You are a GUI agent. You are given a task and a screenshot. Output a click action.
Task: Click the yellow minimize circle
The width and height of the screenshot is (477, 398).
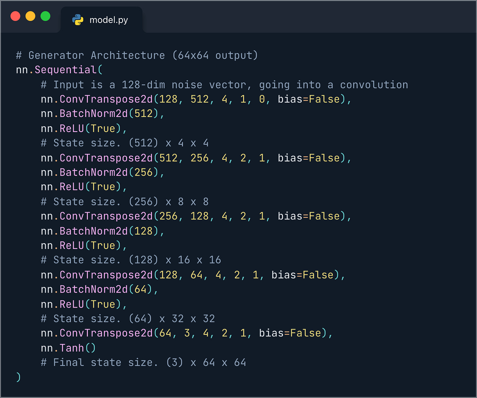pyautogui.click(x=30, y=16)
